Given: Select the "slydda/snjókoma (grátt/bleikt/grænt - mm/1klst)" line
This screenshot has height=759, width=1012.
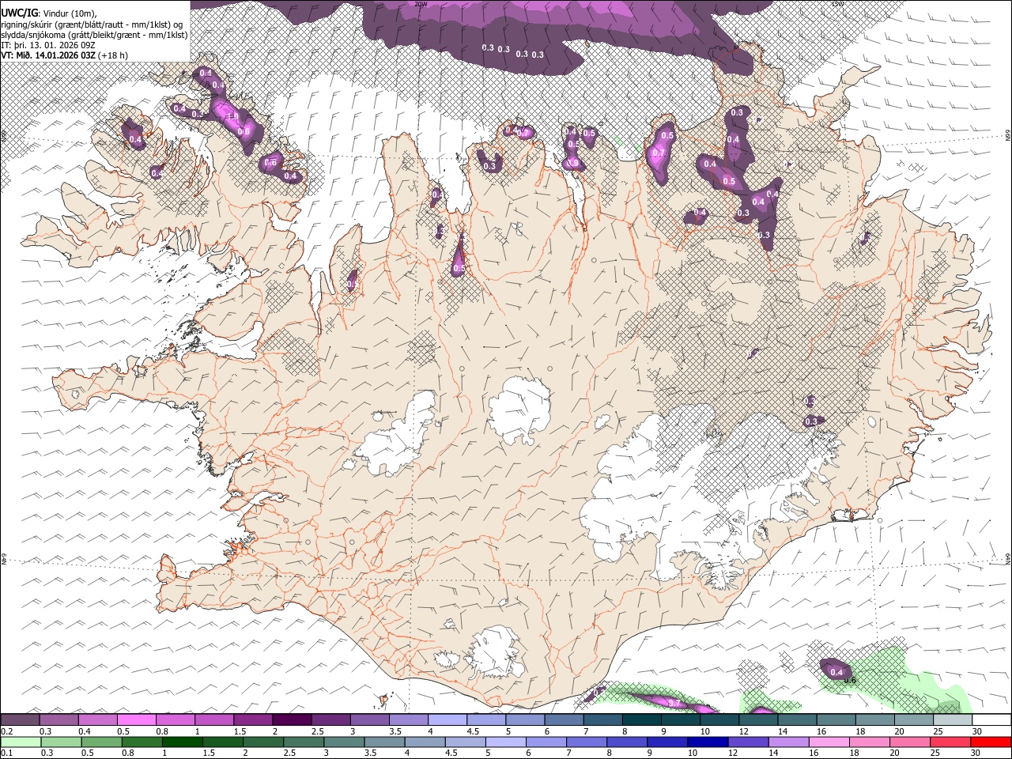Looking at the screenshot, I should point(94,35).
